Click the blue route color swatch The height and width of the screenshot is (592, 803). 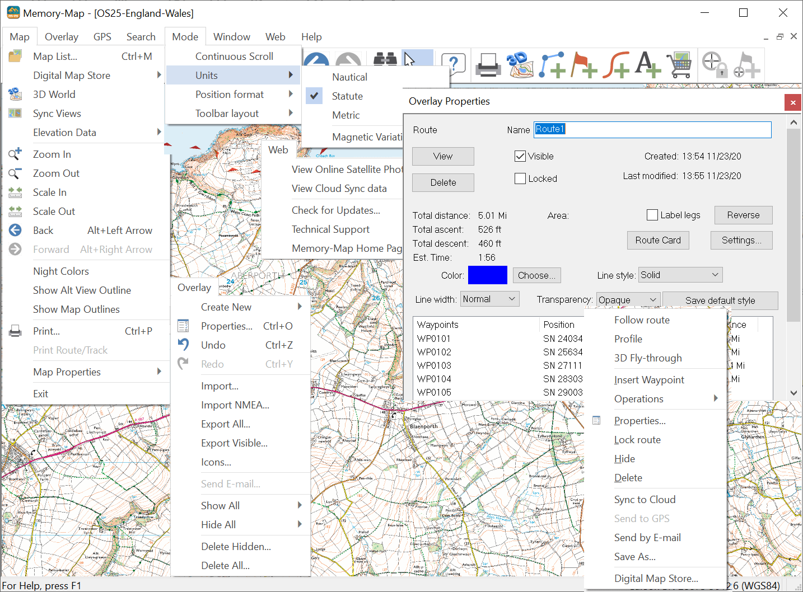click(487, 275)
